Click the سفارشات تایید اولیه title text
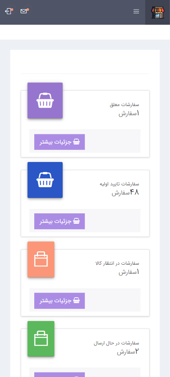 click(119, 184)
